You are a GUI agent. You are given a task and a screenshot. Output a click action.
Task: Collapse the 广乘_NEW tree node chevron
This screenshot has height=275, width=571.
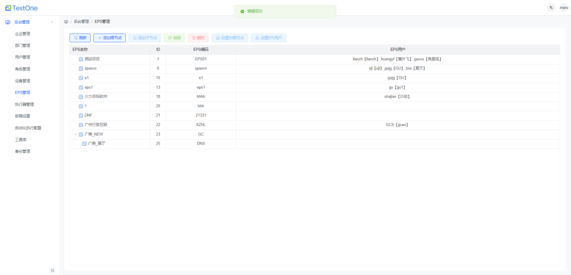coord(75,134)
